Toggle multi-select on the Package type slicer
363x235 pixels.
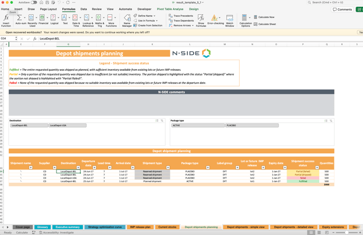(326, 120)
